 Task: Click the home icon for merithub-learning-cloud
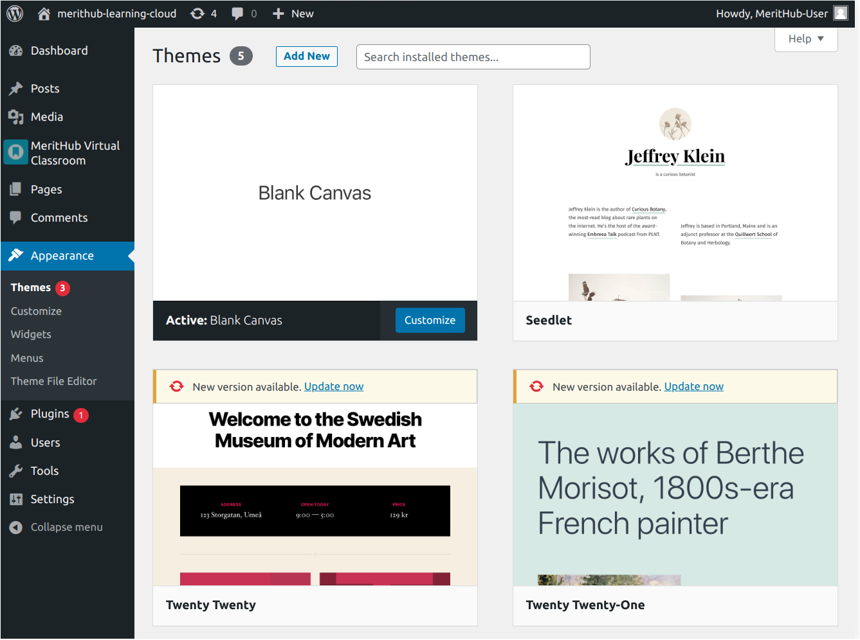point(44,13)
